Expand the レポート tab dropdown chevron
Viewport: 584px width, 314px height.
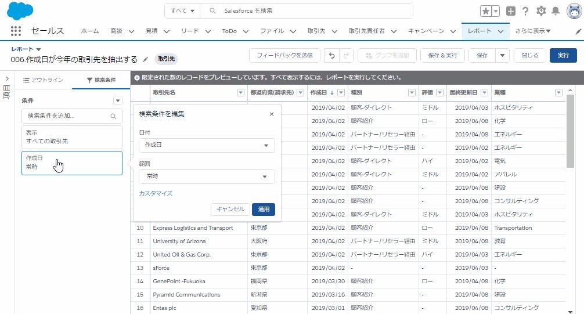point(500,31)
